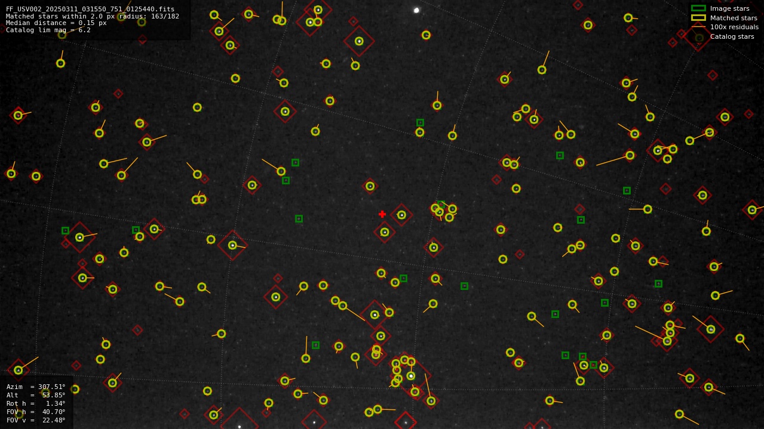The image size is (764, 429).
Task: Select the FF_USV002 FITS filename text
Action: [x=90, y=9]
